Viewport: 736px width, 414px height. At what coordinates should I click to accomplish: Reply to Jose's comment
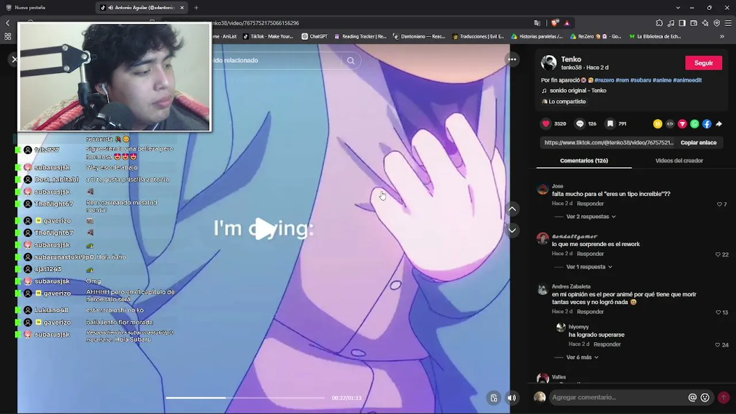click(x=591, y=204)
